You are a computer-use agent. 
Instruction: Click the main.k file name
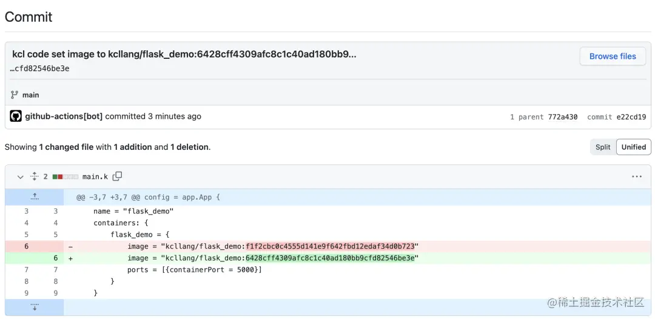(95, 177)
